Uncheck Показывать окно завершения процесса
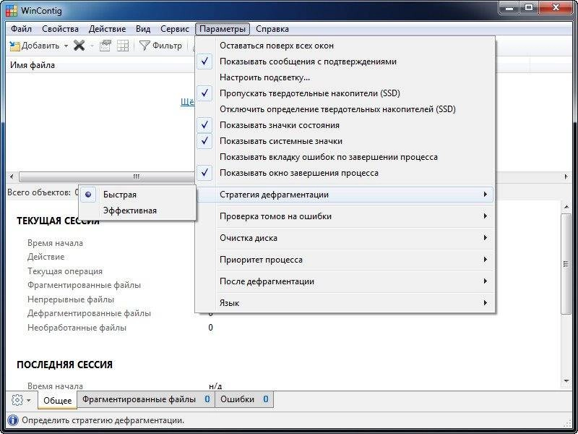The width and height of the screenshot is (578, 434). [x=345, y=173]
